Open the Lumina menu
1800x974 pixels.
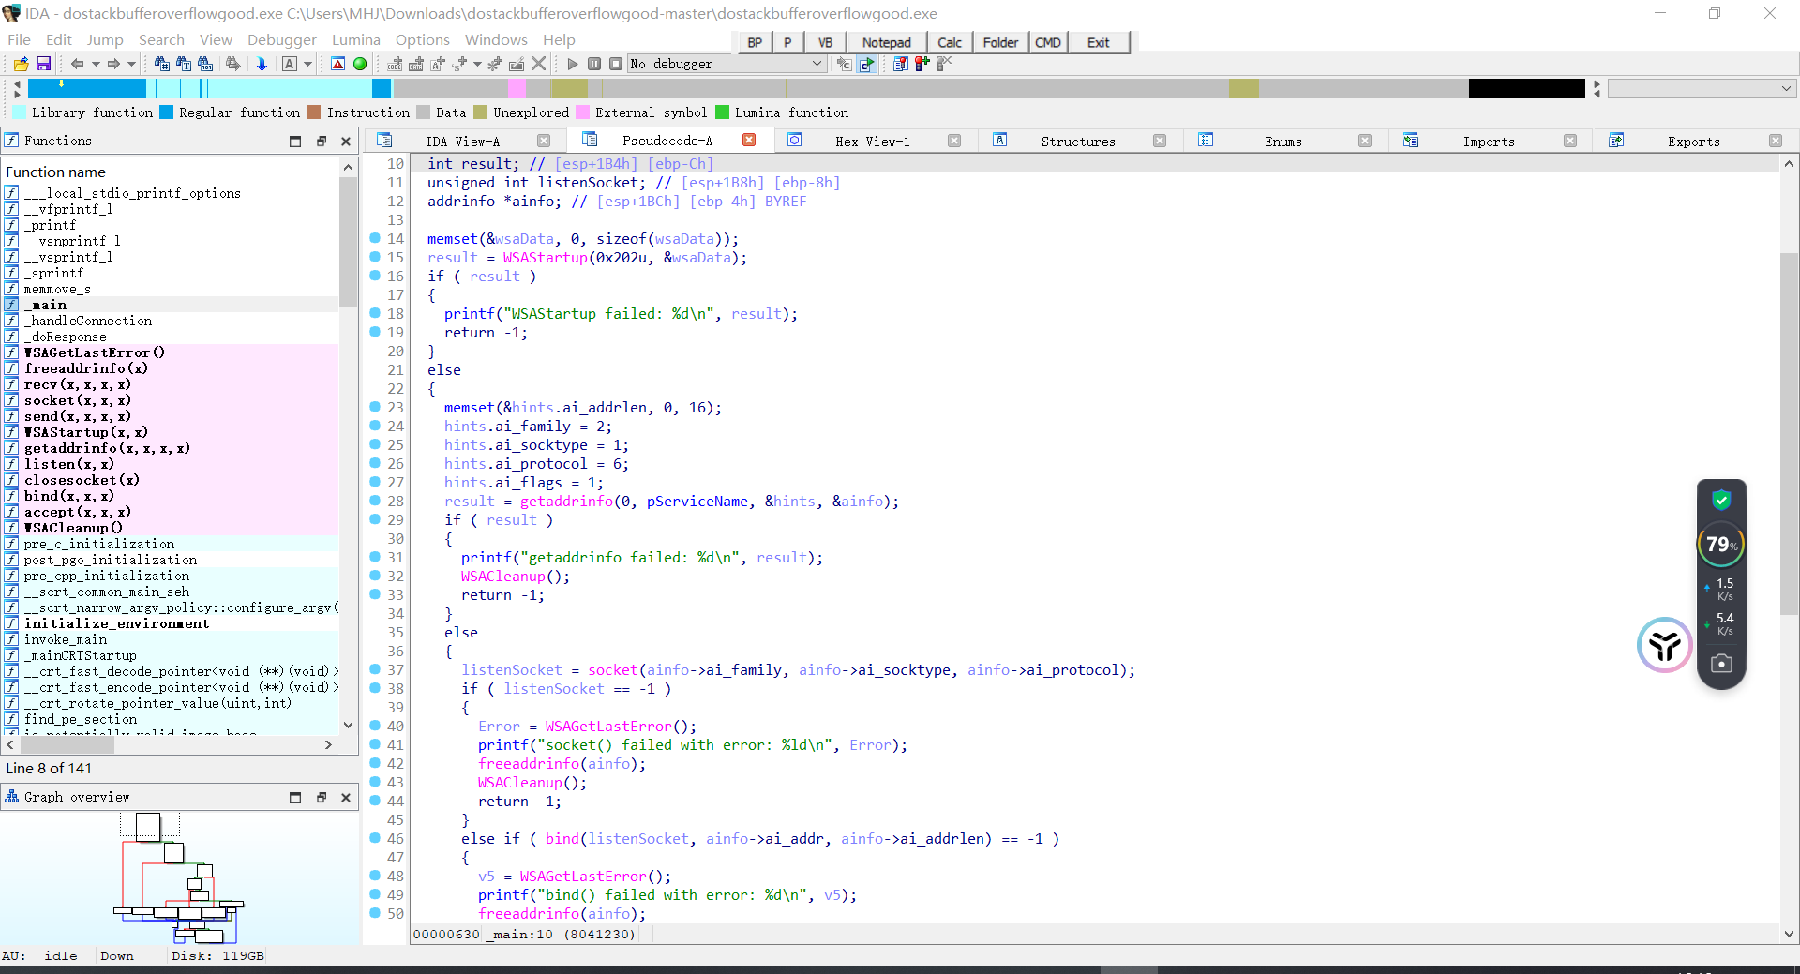pyautogui.click(x=355, y=40)
